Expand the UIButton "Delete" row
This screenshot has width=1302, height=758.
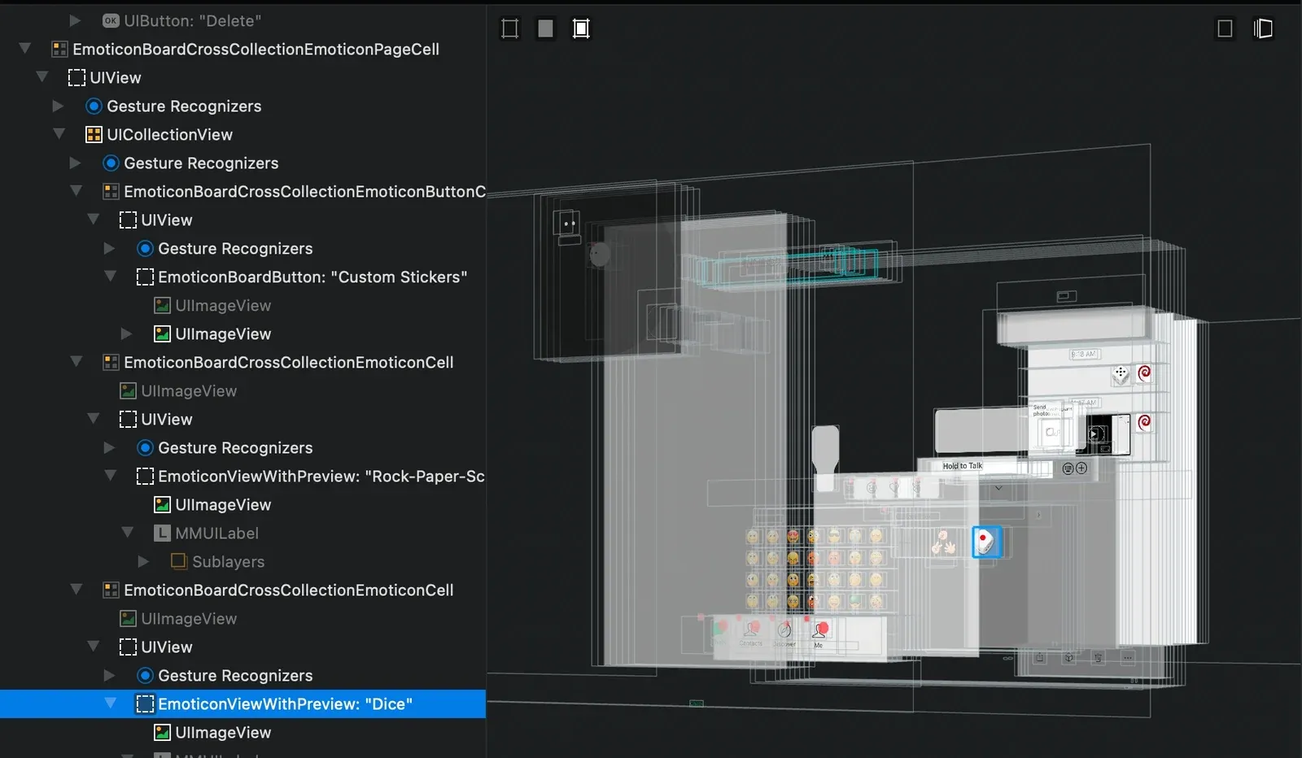pyautogui.click(x=75, y=20)
